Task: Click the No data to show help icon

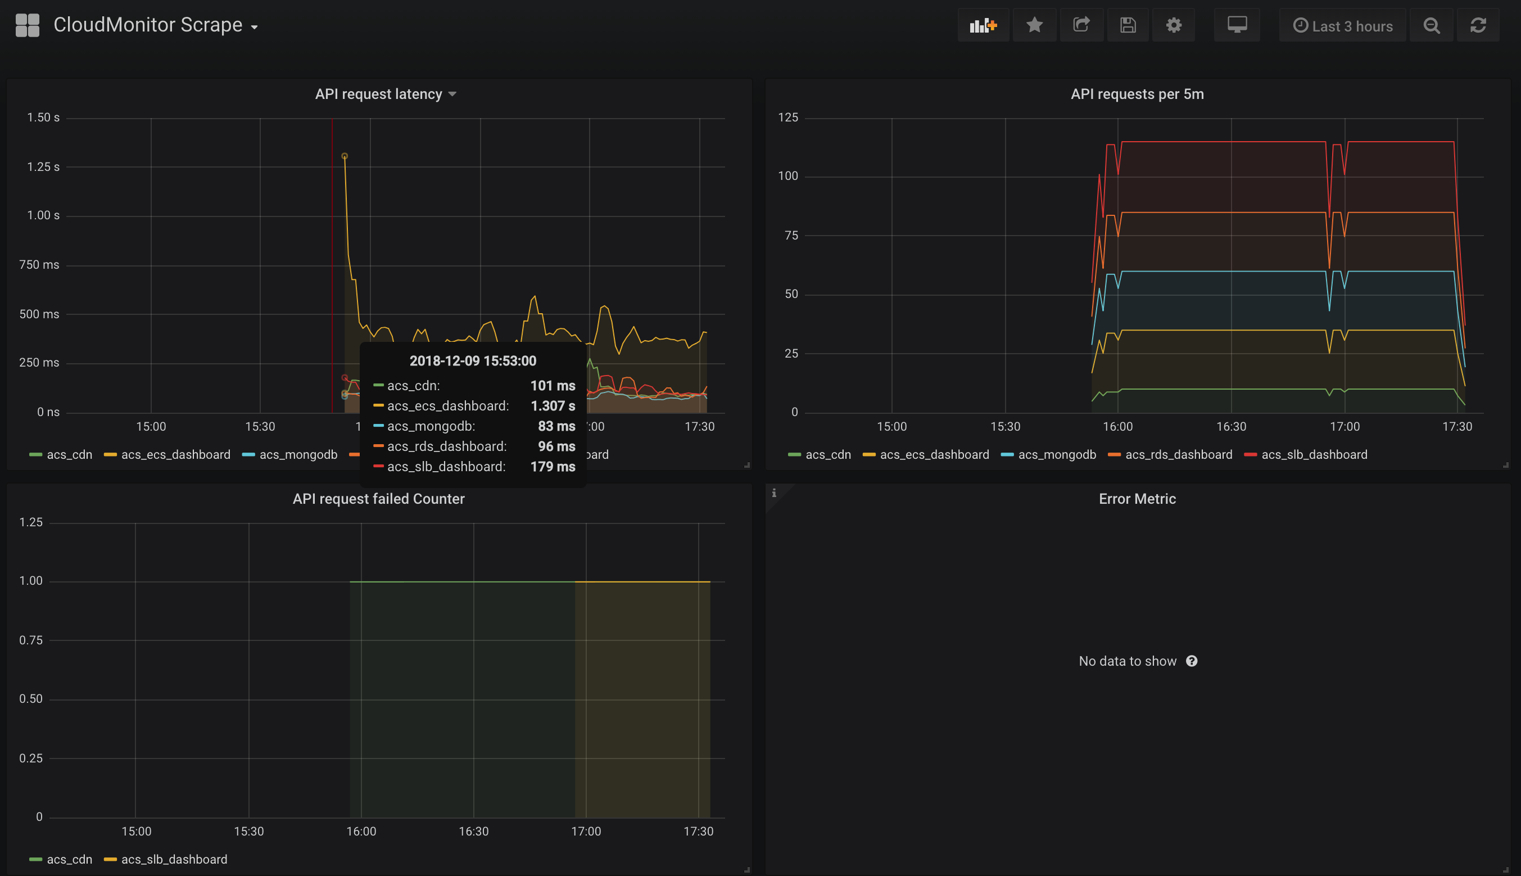Action: [x=1192, y=661]
